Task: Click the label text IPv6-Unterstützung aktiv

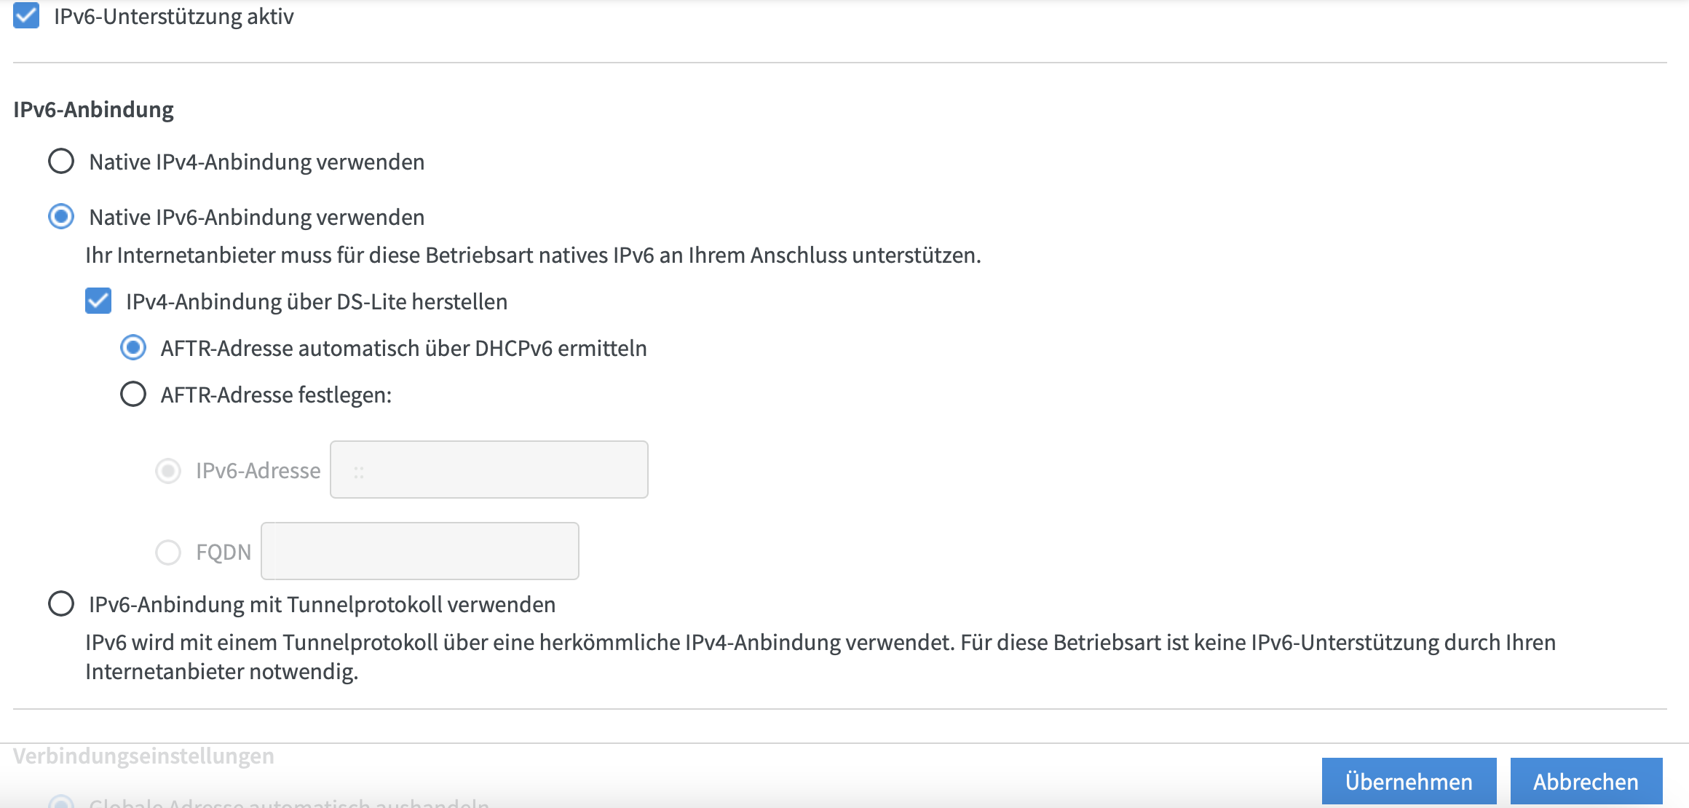Action: click(x=173, y=16)
